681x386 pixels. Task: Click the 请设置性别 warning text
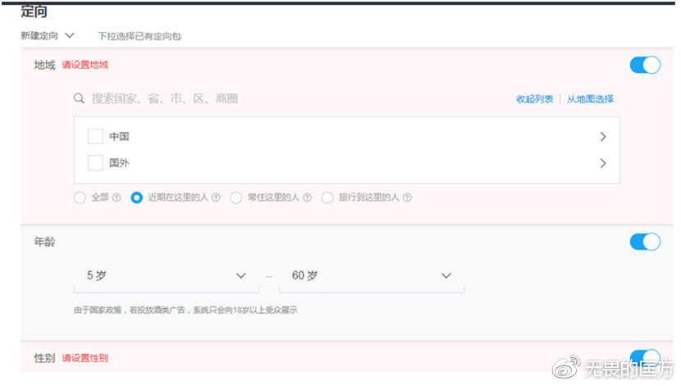85,358
